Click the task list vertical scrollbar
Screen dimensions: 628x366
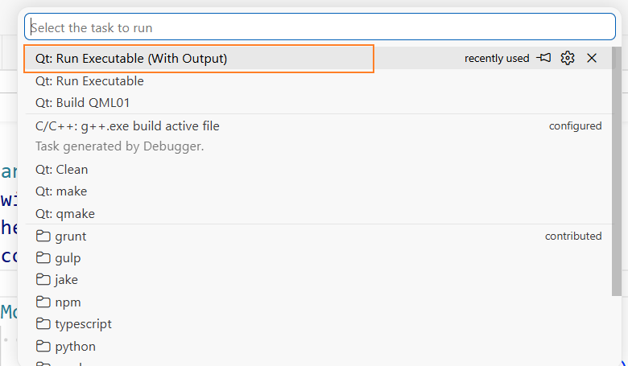pyautogui.click(x=617, y=172)
